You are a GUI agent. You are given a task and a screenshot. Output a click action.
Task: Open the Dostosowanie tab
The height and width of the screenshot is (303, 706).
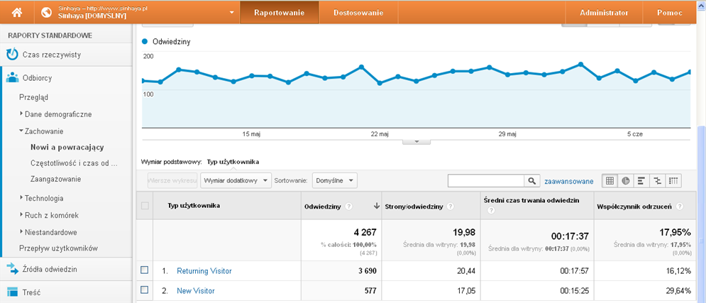[358, 13]
